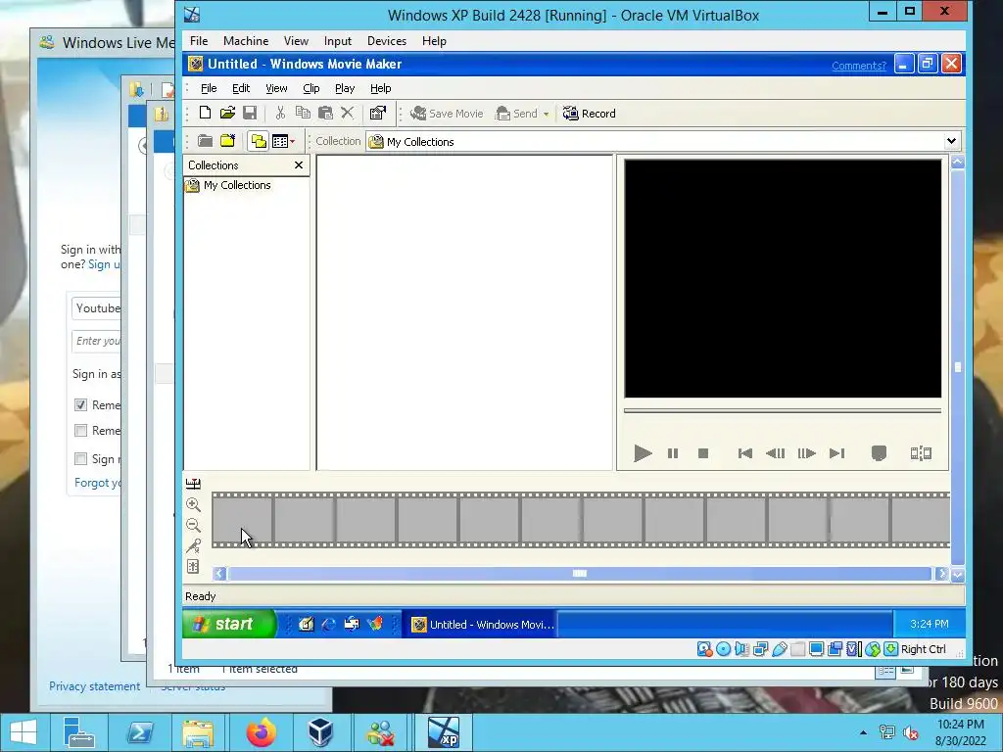
Task: Open the VirtualBox Input menu
Action: 337,41
